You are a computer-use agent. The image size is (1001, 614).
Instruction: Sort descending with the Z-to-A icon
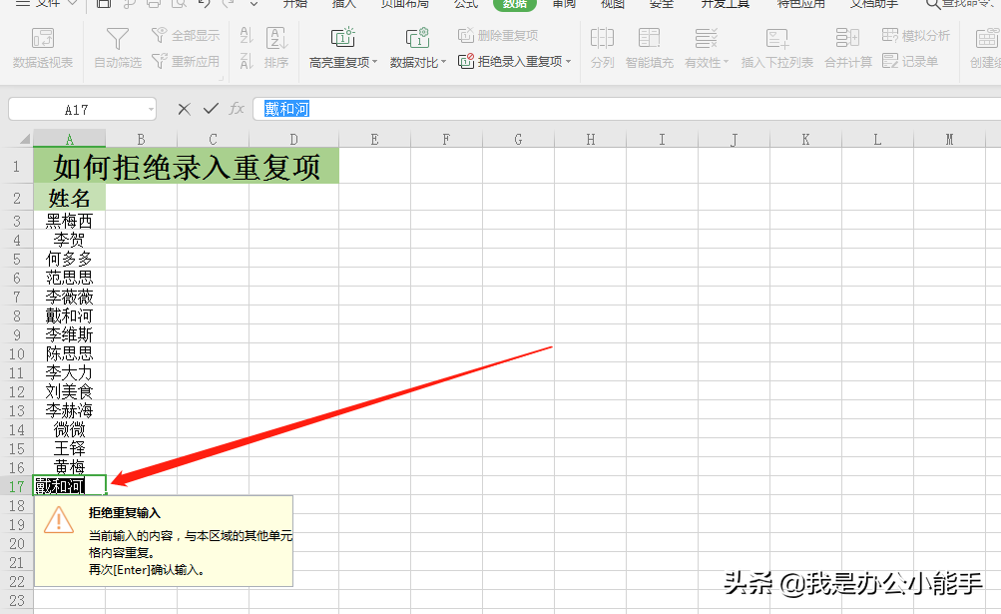(x=246, y=61)
